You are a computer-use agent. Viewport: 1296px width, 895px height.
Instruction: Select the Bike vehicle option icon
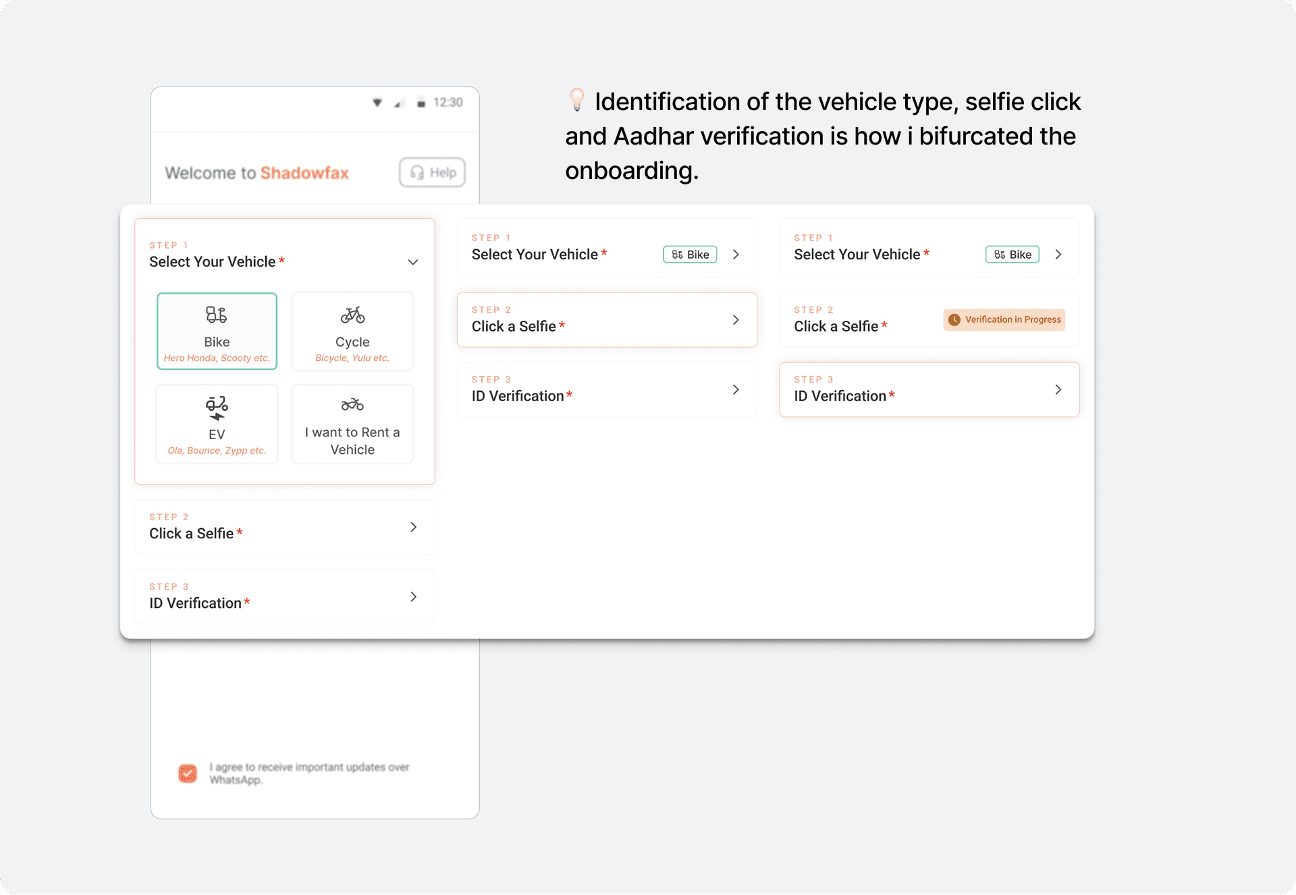[217, 315]
